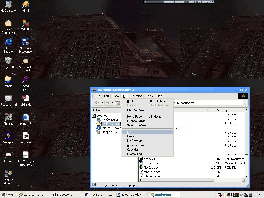
Task: Open the Pegasus Mail desktop icon
Action: [x=9, y=99]
